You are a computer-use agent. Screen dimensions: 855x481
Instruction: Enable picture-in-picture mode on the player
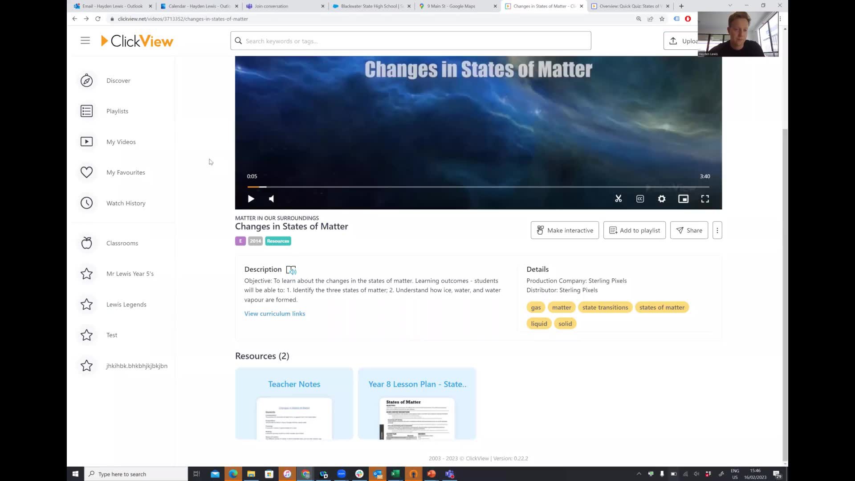point(683,199)
